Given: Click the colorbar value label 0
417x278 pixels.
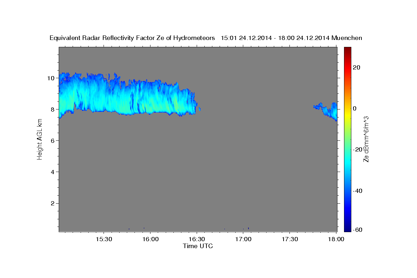Looking at the screenshot, I should click(355, 108).
